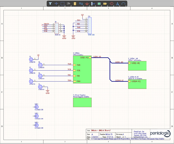Select the Place Part chip icon
This screenshot has height=144, width=174.
[x=75, y=4]
